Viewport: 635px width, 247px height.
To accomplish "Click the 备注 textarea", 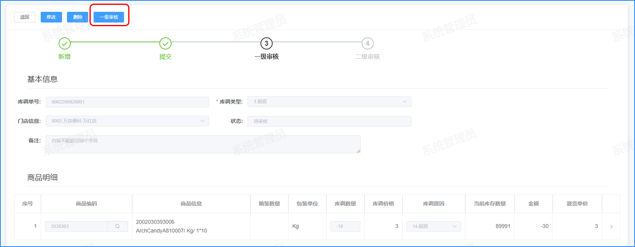I will (x=203, y=144).
